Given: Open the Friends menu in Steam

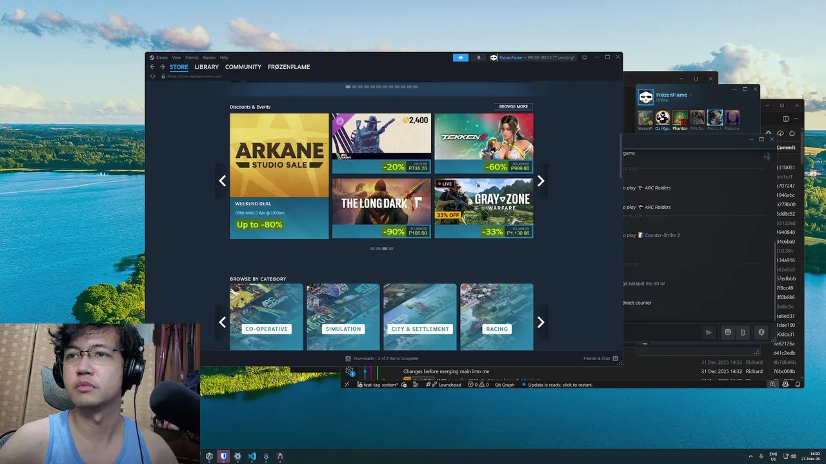Looking at the screenshot, I should (x=192, y=57).
